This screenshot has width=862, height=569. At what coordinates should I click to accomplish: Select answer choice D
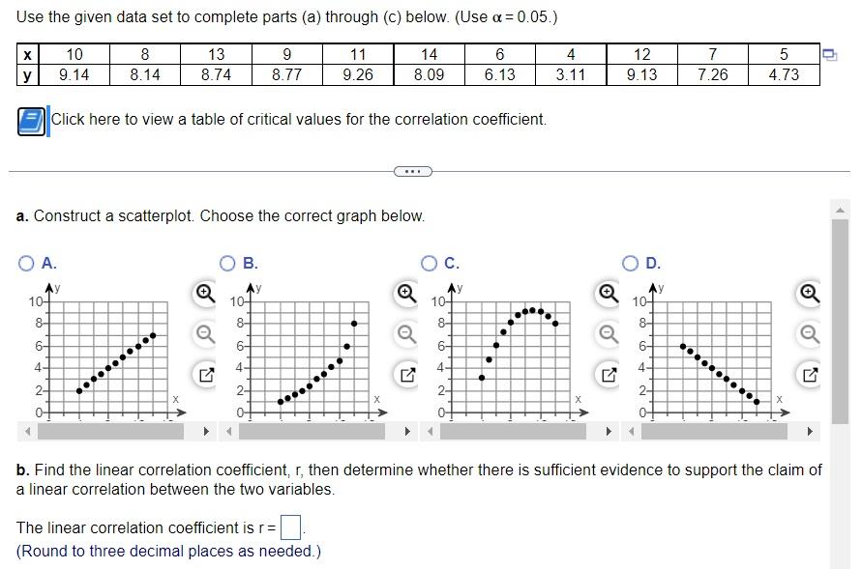tap(632, 262)
